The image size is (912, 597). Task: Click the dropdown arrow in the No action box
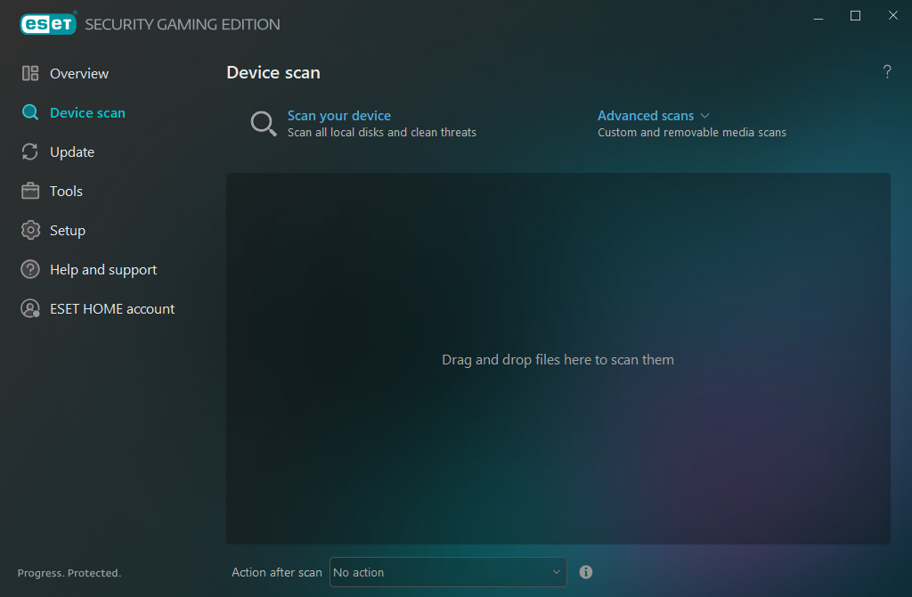(556, 572)
